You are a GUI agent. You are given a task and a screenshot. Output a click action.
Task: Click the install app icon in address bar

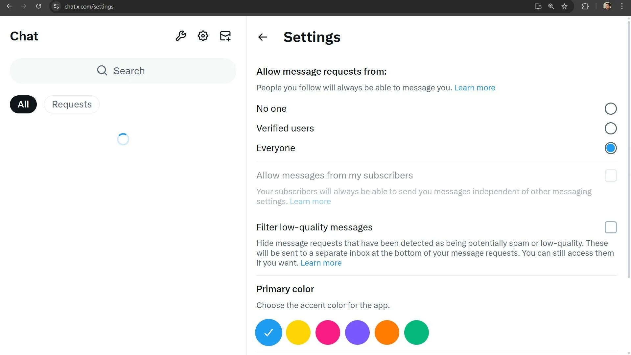(538, 6)
